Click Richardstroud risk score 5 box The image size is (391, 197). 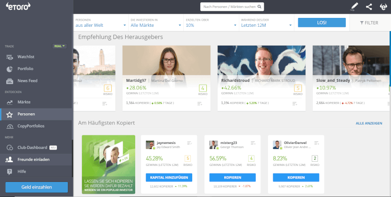coord(298,88)
